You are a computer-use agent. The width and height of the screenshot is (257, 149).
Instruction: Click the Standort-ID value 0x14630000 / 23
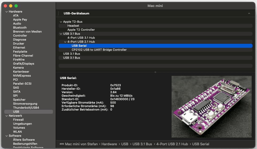(x=122, y=99)
